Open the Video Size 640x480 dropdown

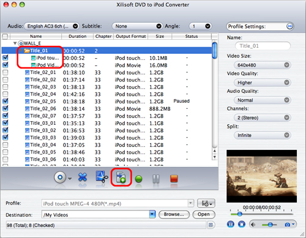pyautogui.click(x=262, y=65)
